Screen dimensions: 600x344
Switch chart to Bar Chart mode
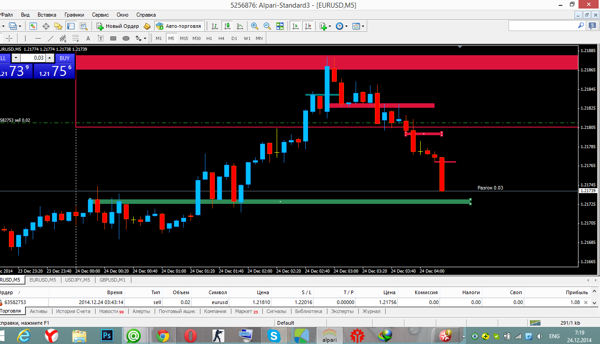(x=215, y=26)
